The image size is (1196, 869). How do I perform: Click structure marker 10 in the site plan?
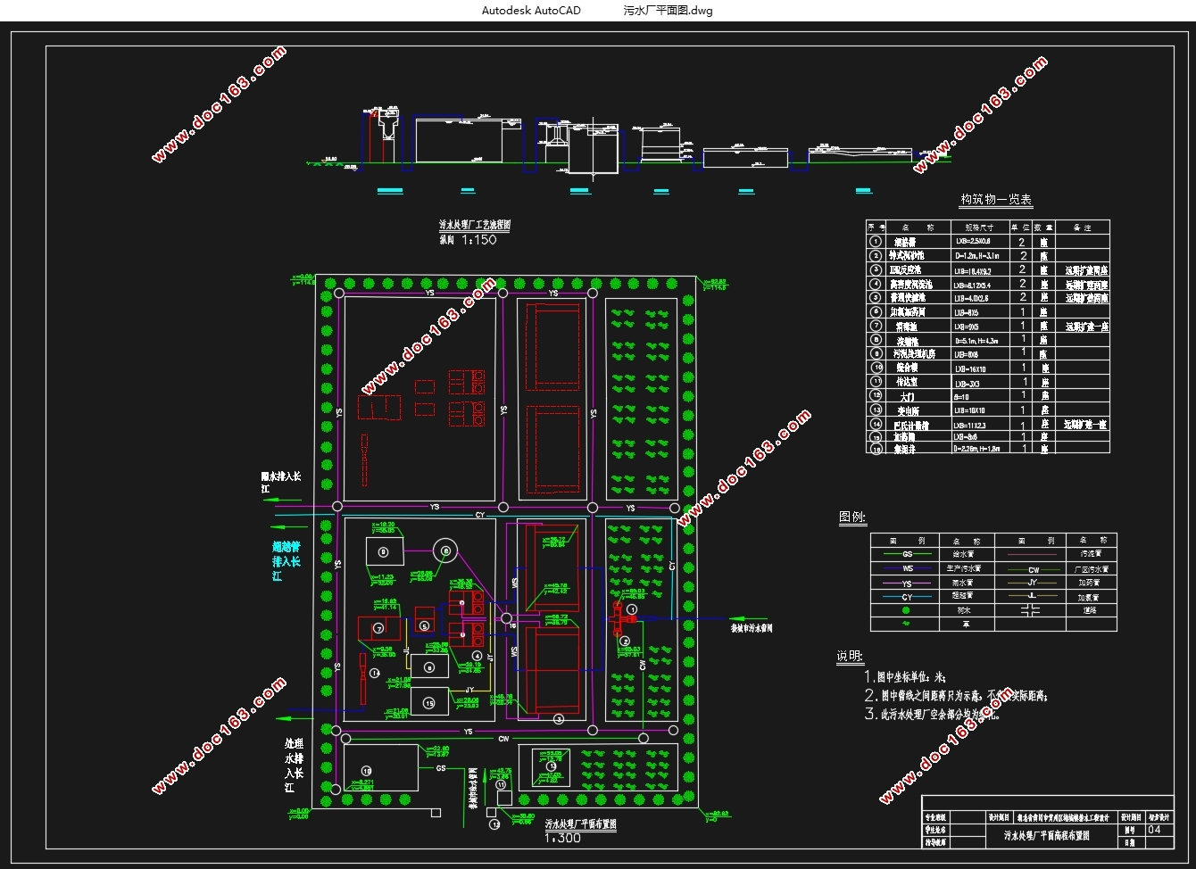click(365, 770)
